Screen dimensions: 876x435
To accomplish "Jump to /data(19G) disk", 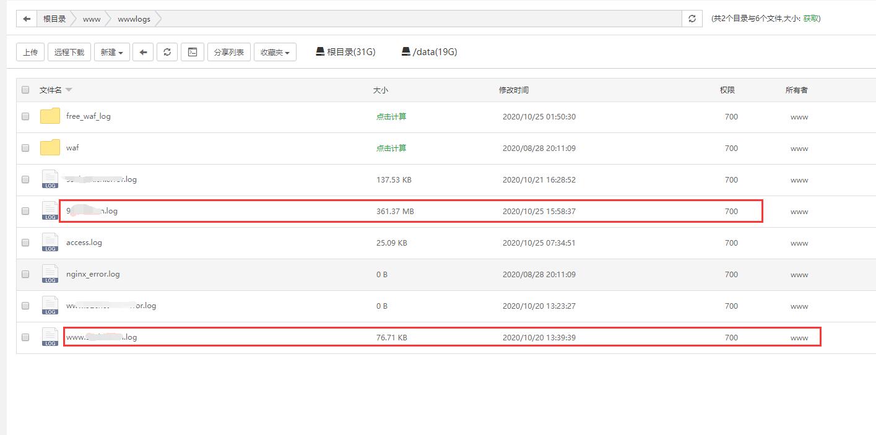I will point(435,52).
